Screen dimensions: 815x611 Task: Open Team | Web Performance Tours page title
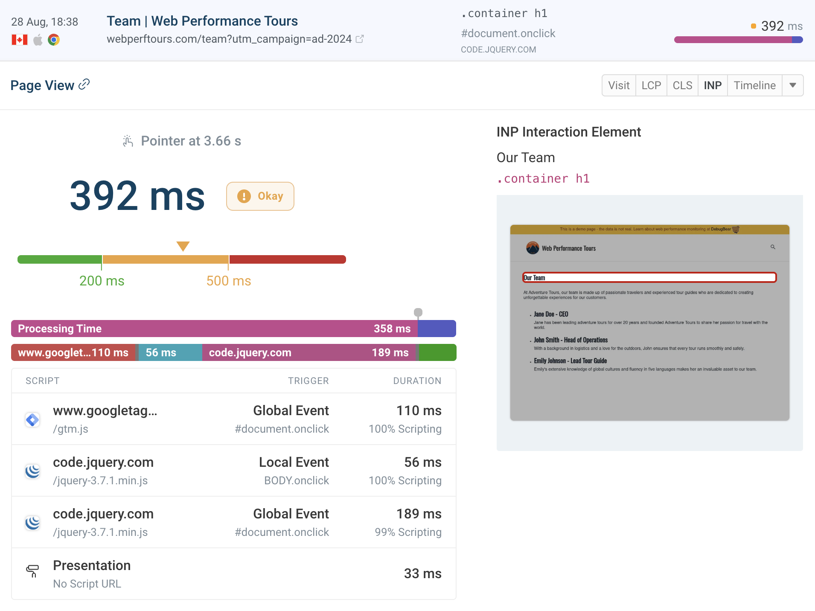tap(202, 21)
